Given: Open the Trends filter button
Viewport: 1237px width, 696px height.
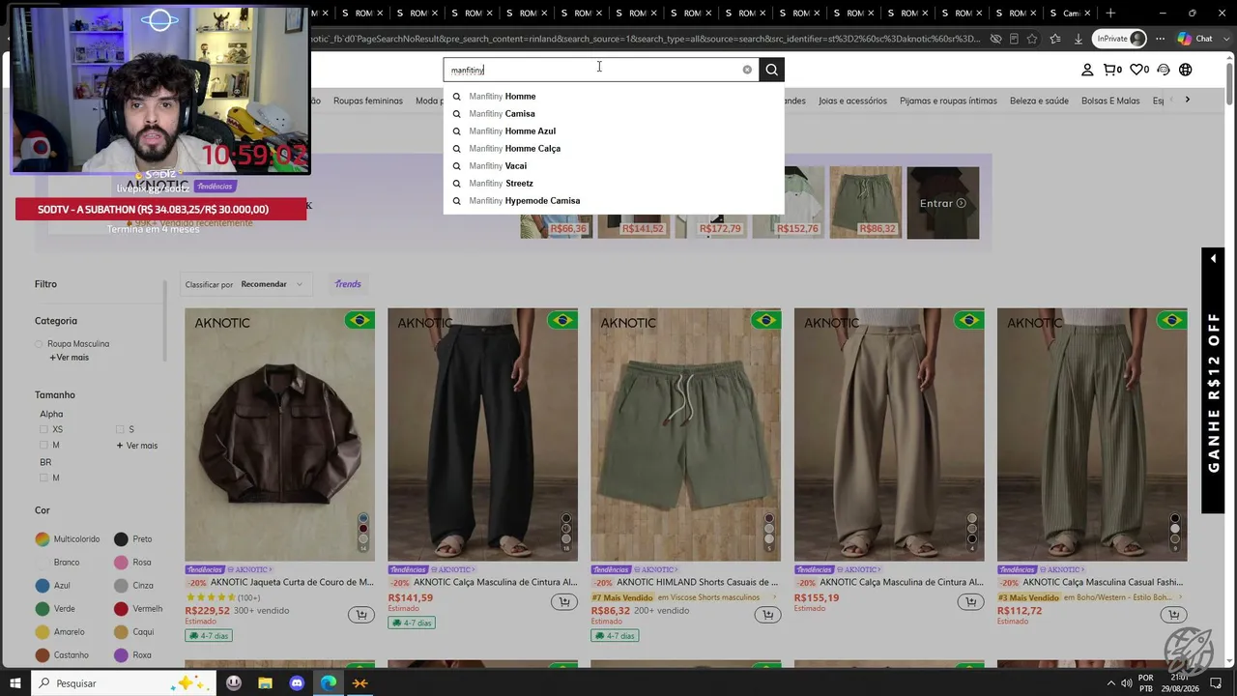Looking at the screenshot, I should [348, 284].
